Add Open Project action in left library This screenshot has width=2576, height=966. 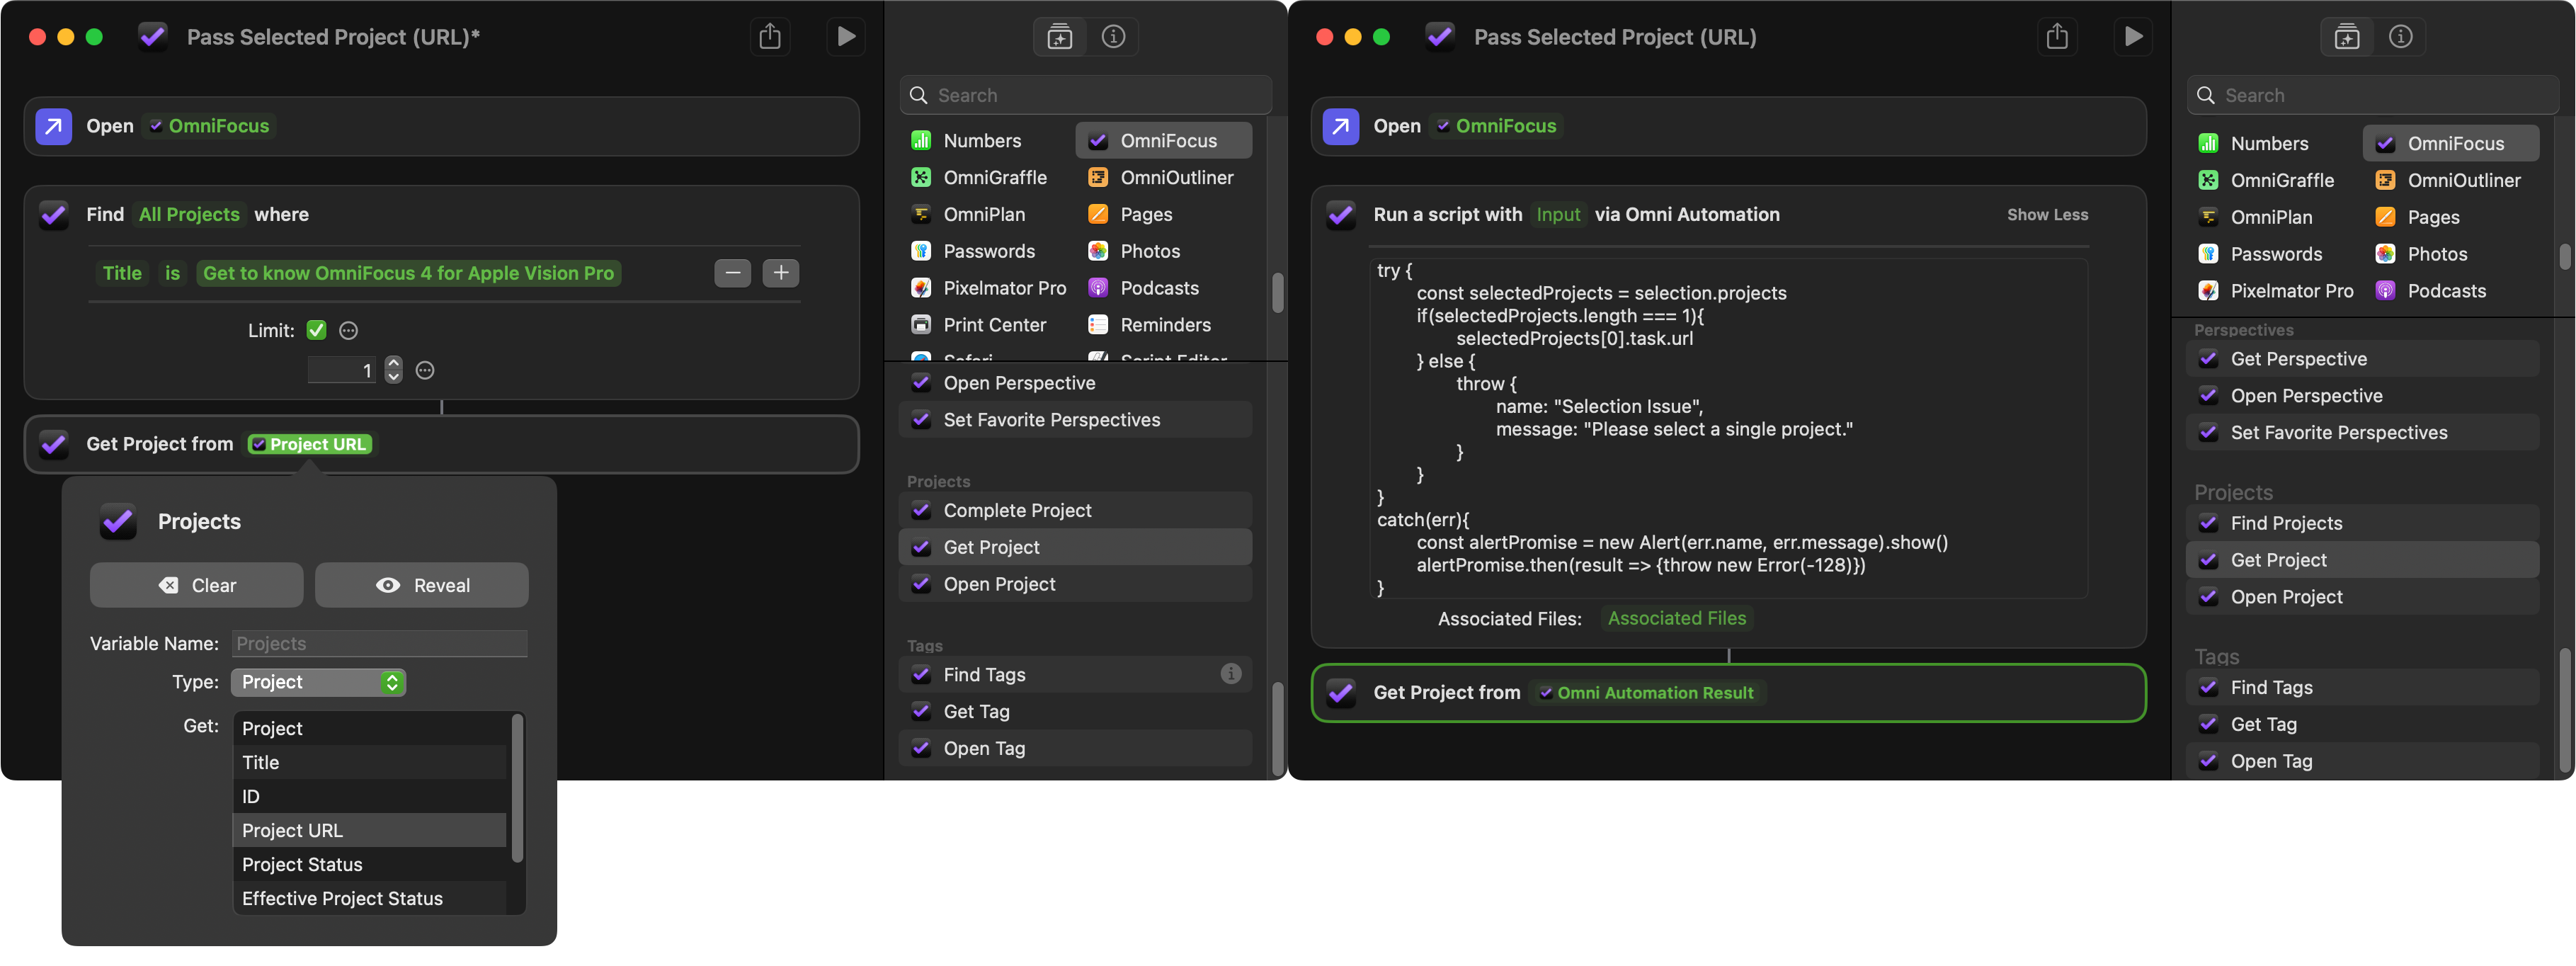1075,585
